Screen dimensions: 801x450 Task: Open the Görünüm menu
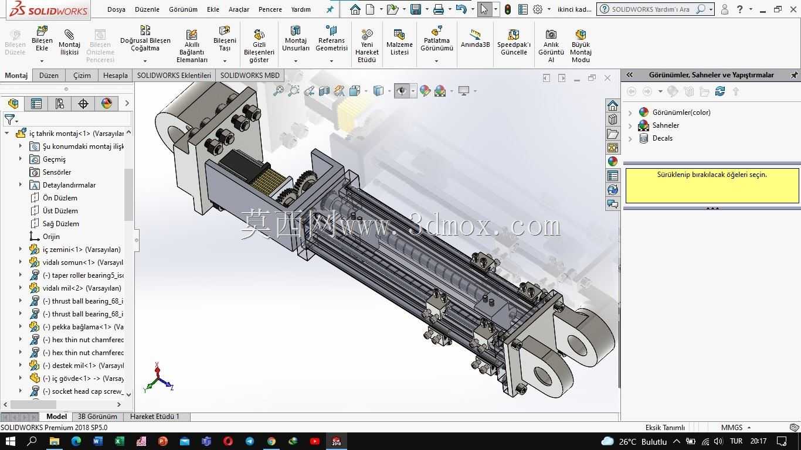coord(183,9)
